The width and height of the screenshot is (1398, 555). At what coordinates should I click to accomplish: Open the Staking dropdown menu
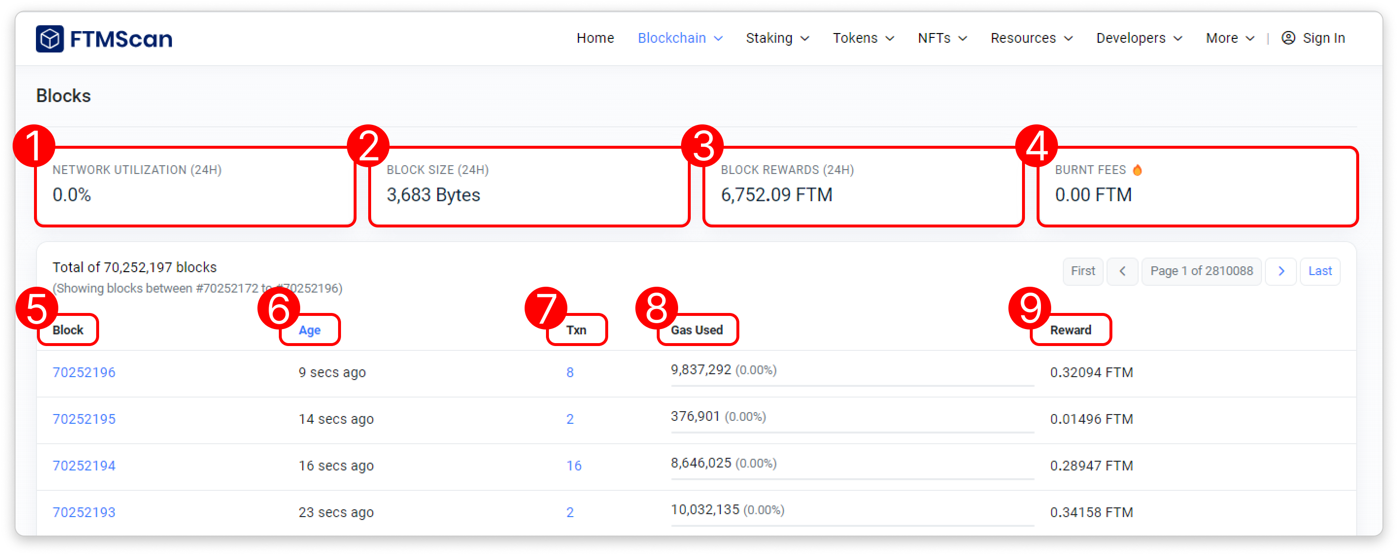[x=777, y=38]
